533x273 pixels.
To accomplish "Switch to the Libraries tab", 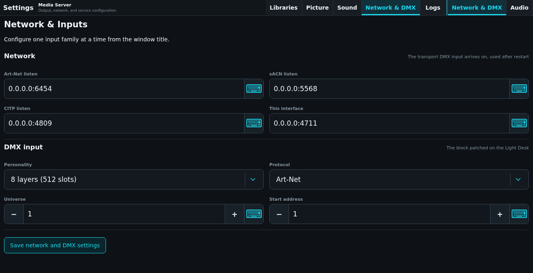I will 284,8.
